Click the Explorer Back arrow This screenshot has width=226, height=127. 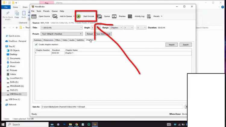click(5, 28)
